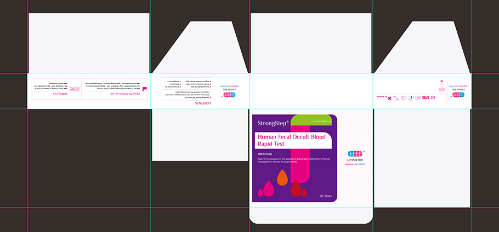Select the Liming Bio logo beside the purple cover
Screen dimensions: 499x232
[x=355, y=156]
